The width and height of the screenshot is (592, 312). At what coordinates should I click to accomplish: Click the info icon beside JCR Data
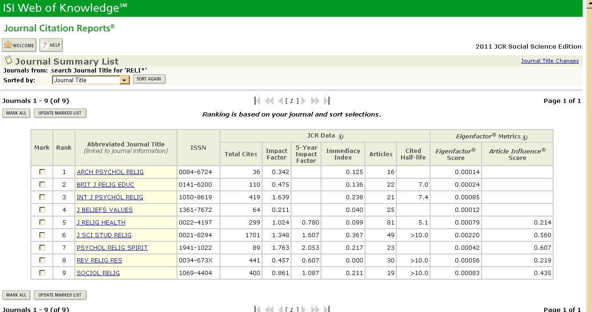341,136
